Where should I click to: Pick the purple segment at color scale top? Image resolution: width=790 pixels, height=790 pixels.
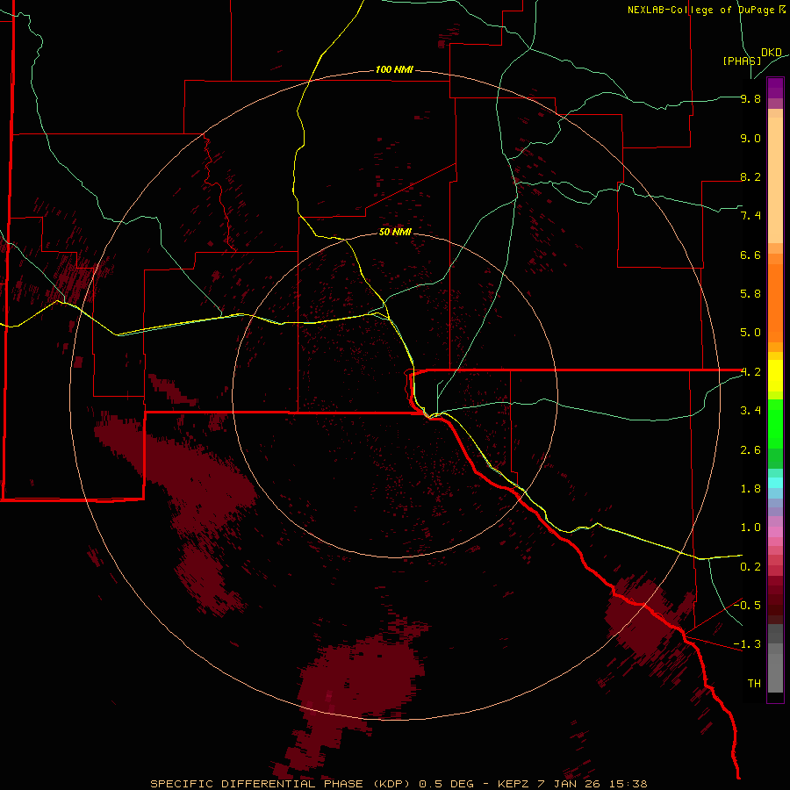point(775,88)
